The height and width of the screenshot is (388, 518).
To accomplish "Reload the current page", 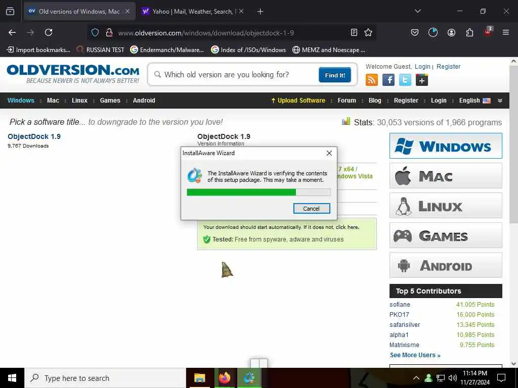I will (x=49, y=32).
